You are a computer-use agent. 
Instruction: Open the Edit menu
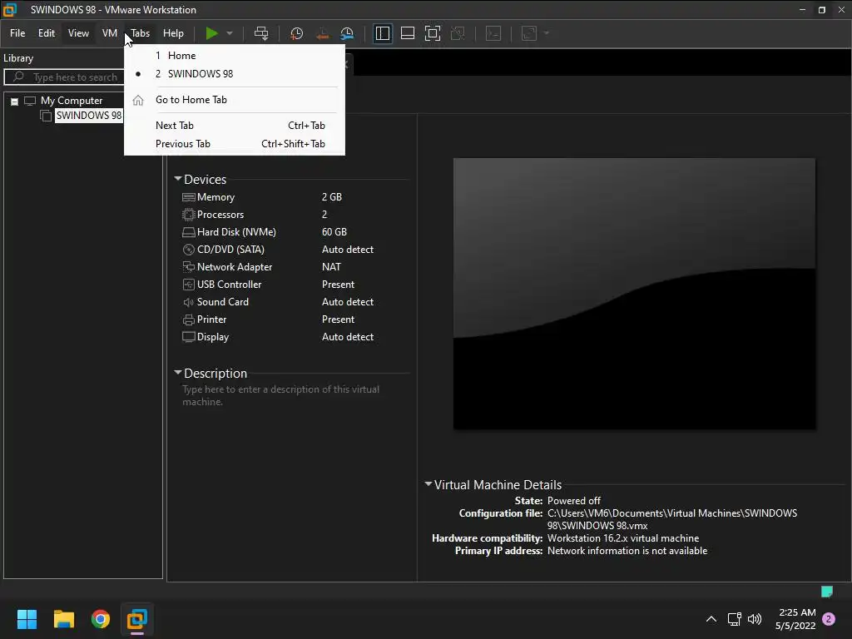[x=47, y=33]
